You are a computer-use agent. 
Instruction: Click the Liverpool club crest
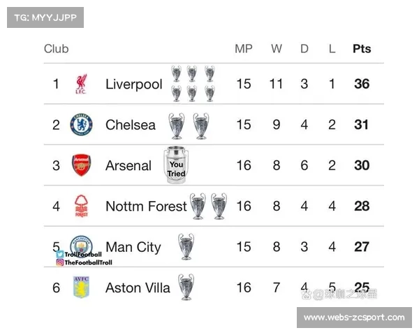point(81,85)
